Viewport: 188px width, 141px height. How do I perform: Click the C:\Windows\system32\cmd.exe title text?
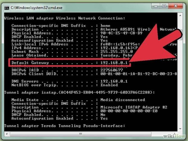36,8
